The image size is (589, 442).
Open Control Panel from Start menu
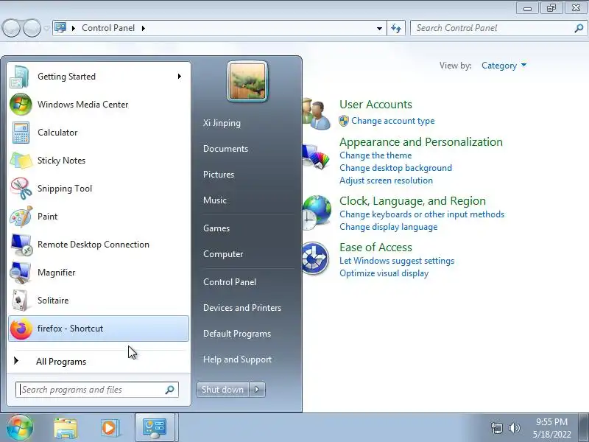(x=230, y=282)
